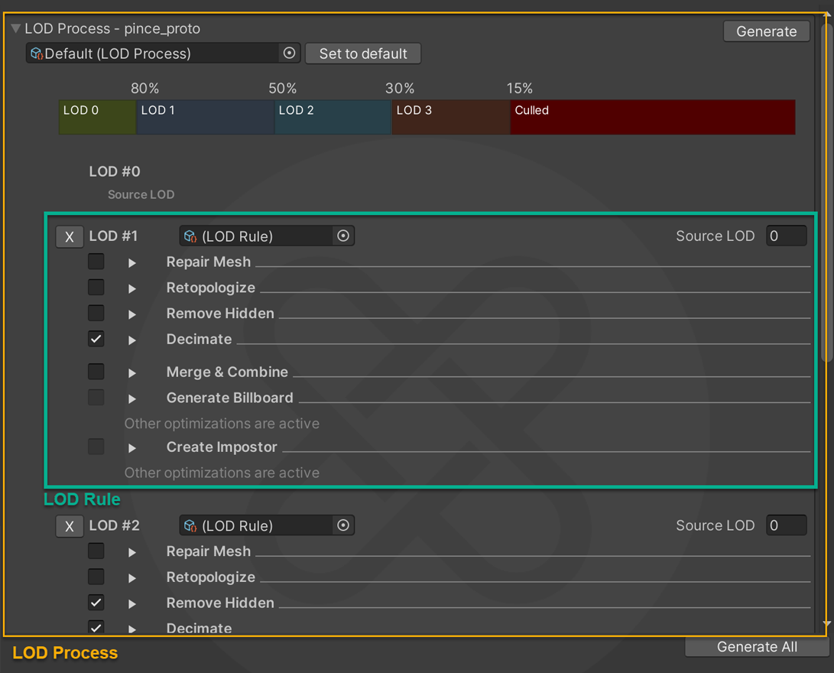Screen dimensions: 834x673
Task: Select the LOD 2 segment in LOD bar
Action: (333, 117)
